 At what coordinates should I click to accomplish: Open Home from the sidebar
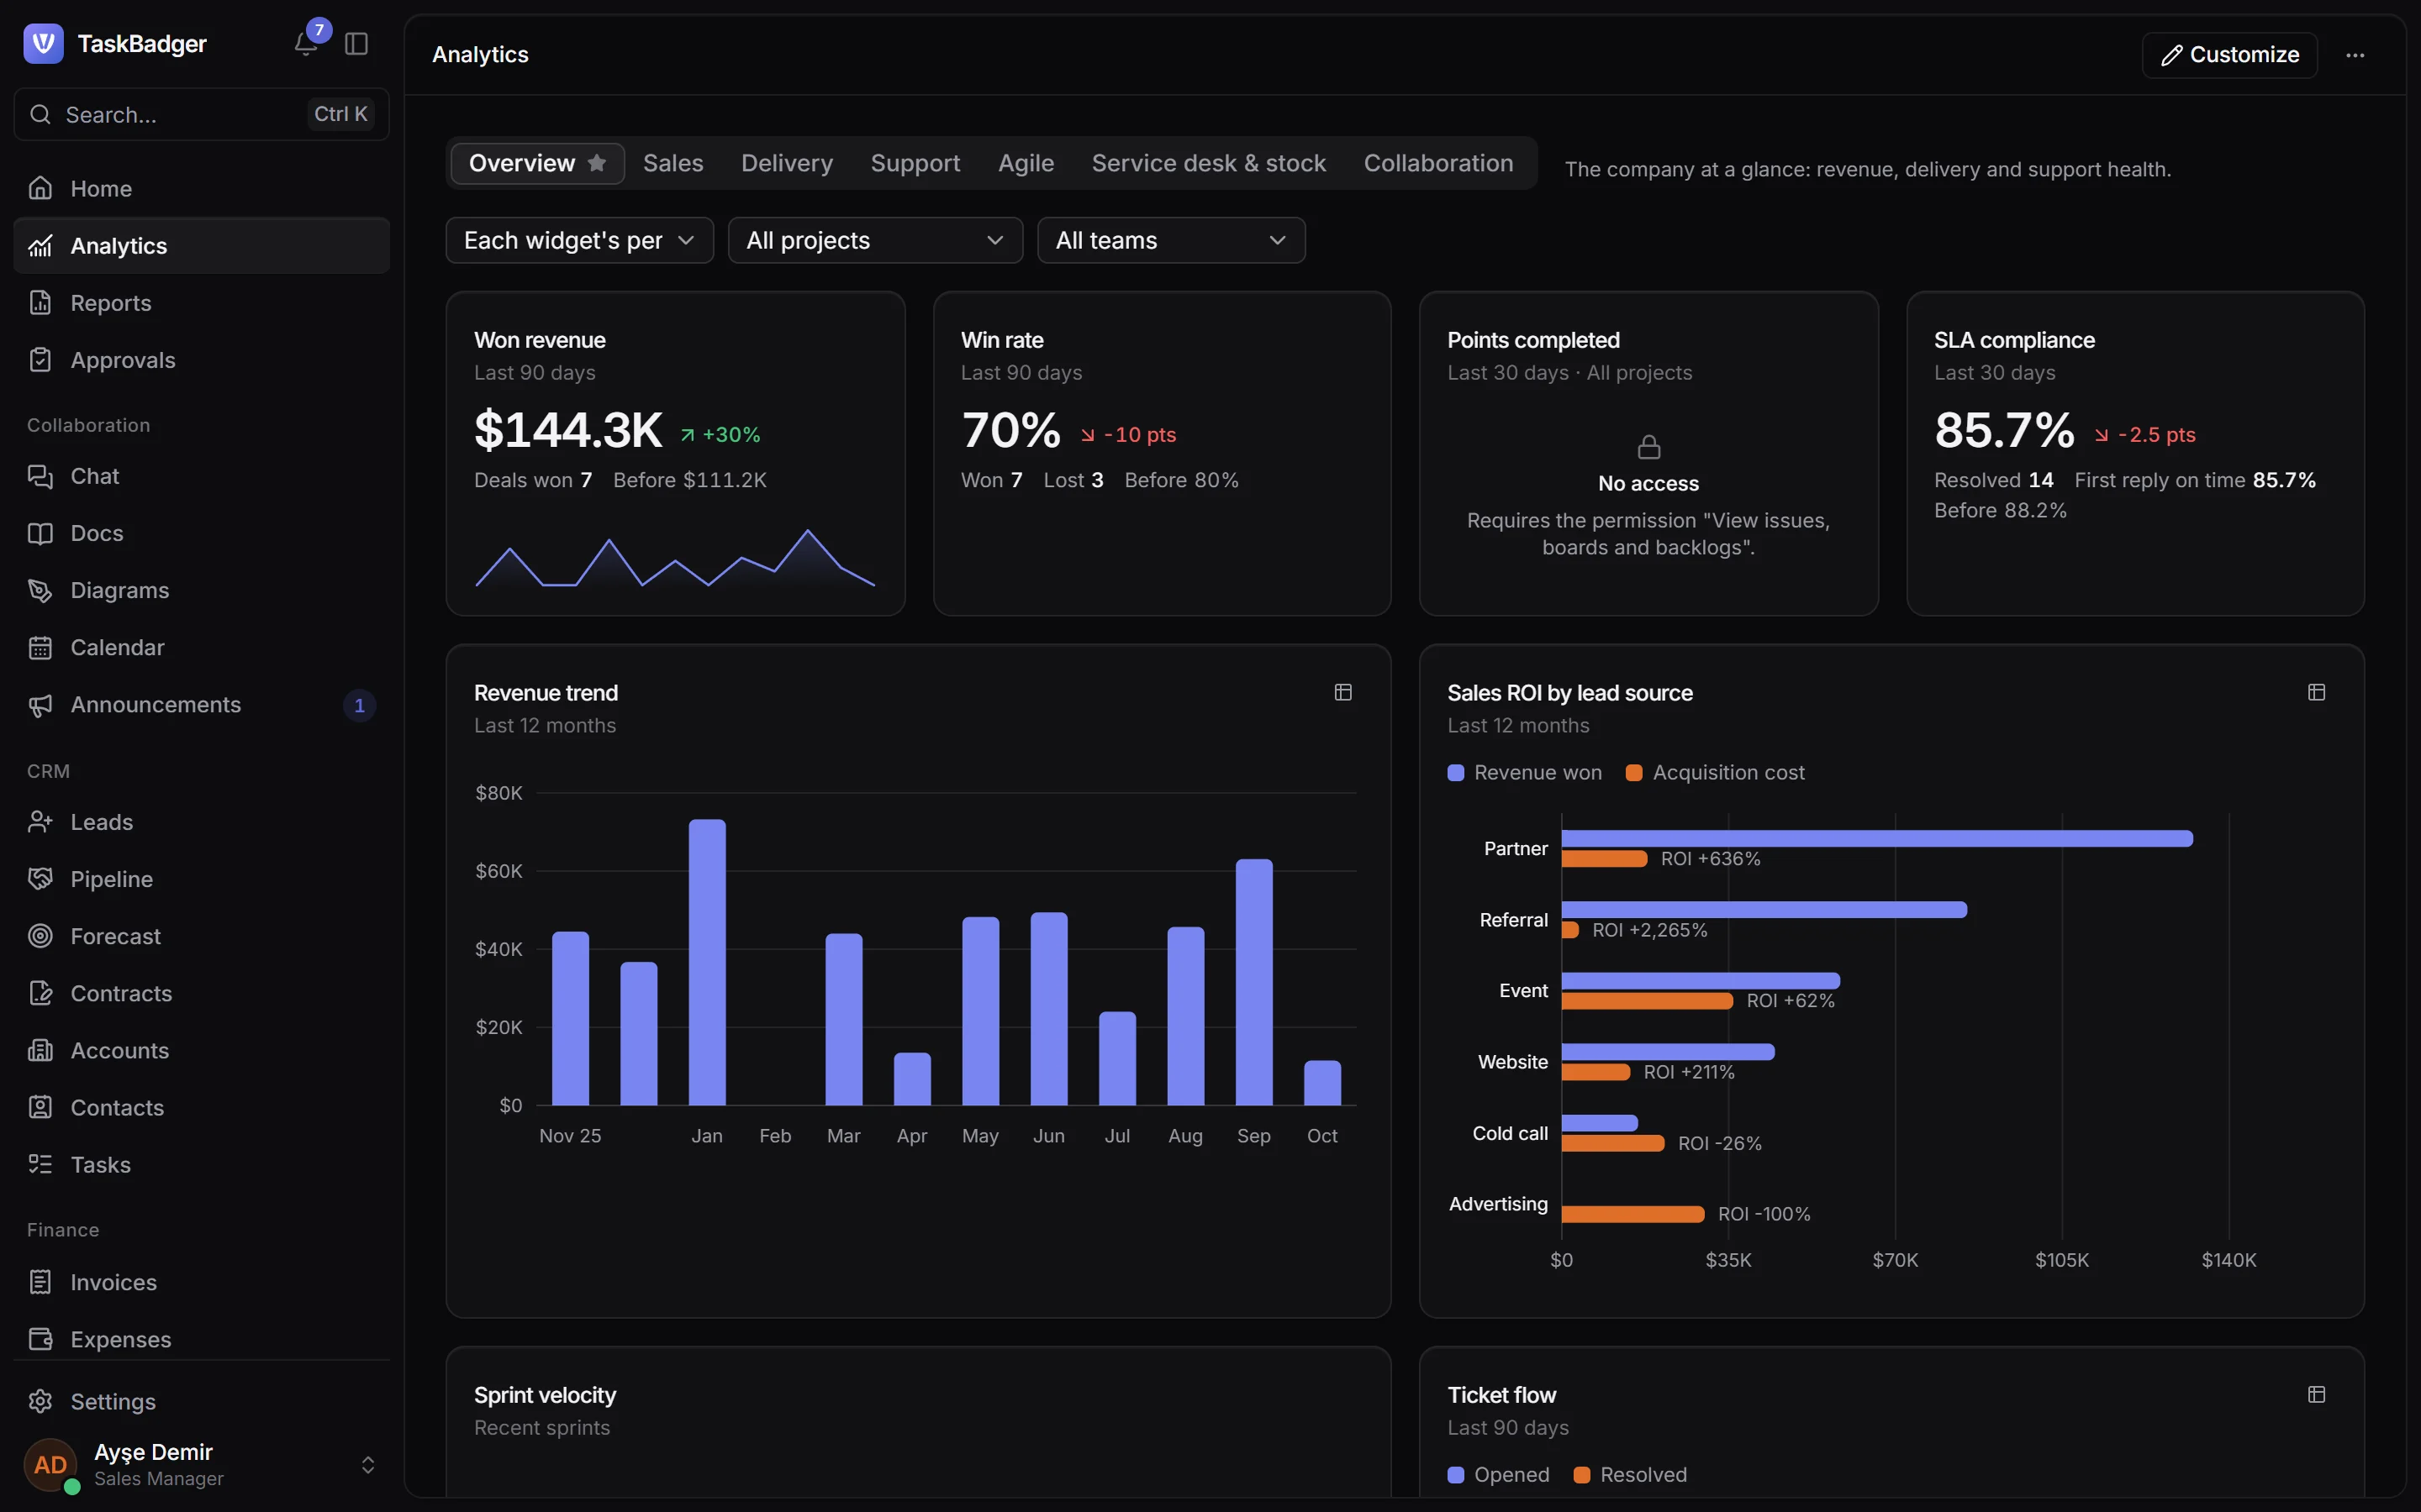pyautogui.click(x=202, y=188)
